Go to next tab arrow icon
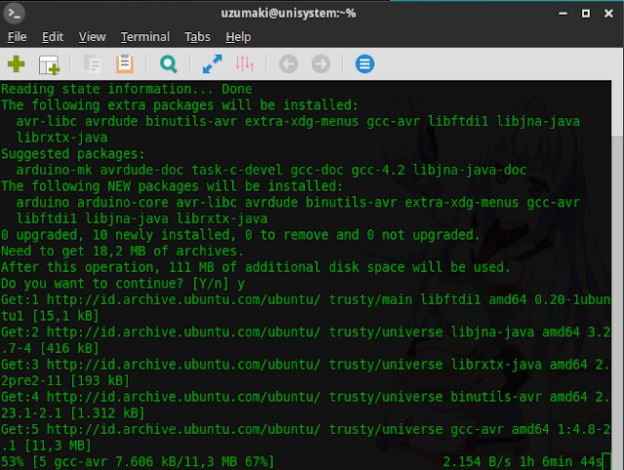The image size is (624, 470). 321,64
